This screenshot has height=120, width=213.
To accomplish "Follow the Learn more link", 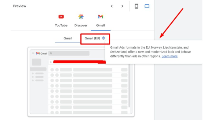I will pos(169,56).
